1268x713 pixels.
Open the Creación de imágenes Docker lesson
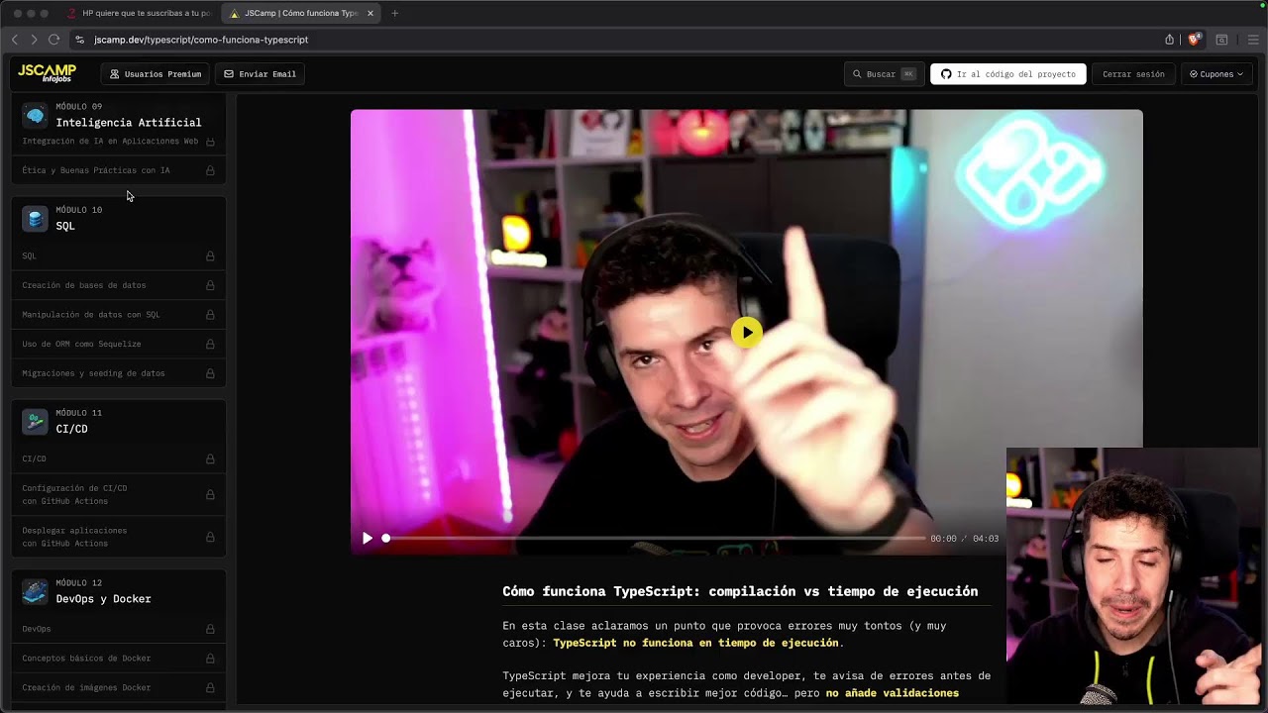[119, 687]
